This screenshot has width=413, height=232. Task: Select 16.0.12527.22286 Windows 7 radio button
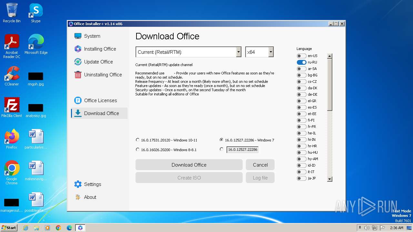tap(221, 140)
